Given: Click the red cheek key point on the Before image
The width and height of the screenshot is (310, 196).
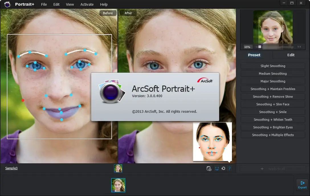Looking at the screenshot, I should (x=23, y=100).
